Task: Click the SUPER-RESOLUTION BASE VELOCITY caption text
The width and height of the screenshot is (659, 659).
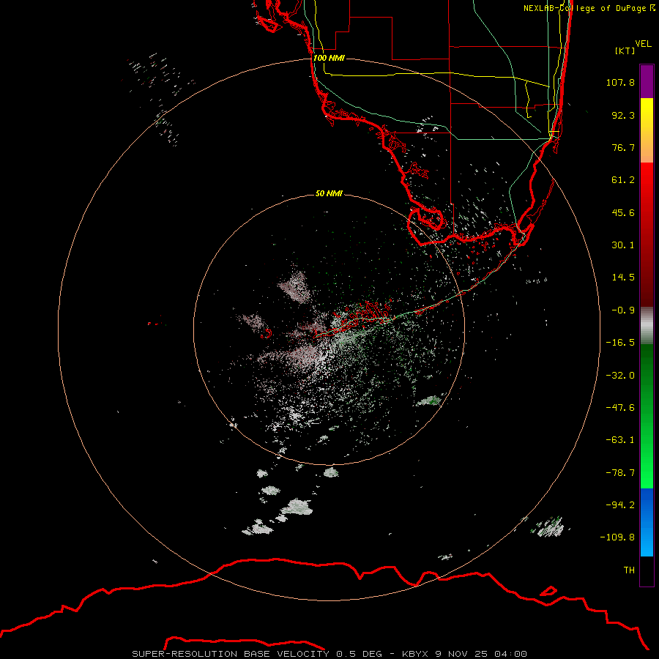Action: tap(231, 654)
